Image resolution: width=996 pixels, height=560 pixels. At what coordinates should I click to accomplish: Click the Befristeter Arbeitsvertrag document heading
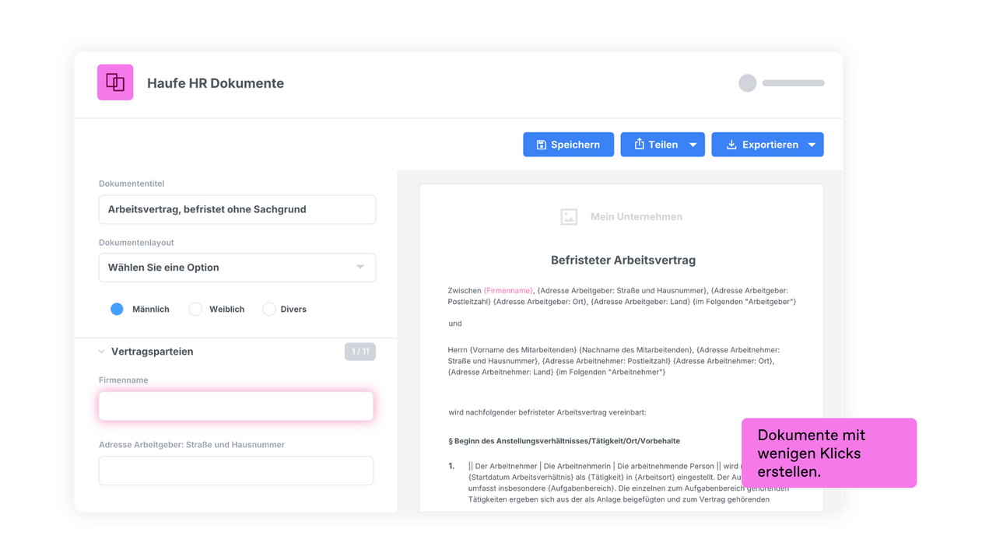pyautogui.click(x=623, y=261)
